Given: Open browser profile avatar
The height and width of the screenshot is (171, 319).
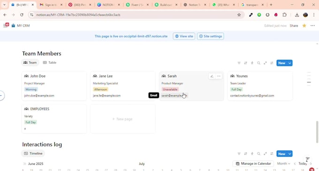Looking at the screenshot, I should (x=305, y=15).
